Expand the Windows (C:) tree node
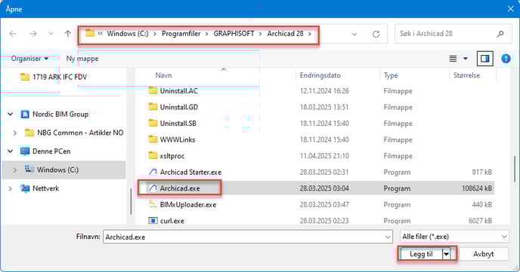 coord(14,170)
